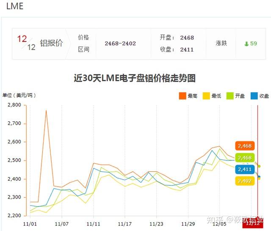271x231 pixels.
Task: Click the 开盘 legend label
Action: [240, 96]
